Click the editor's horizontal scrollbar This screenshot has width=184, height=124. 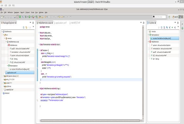(90, 121)
